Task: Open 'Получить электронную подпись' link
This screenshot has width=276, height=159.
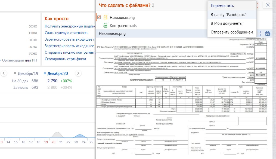Action: [x=70, y=26]
